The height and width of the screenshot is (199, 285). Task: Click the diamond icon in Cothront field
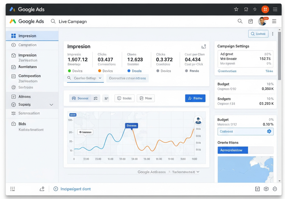(x=269, y=131)
